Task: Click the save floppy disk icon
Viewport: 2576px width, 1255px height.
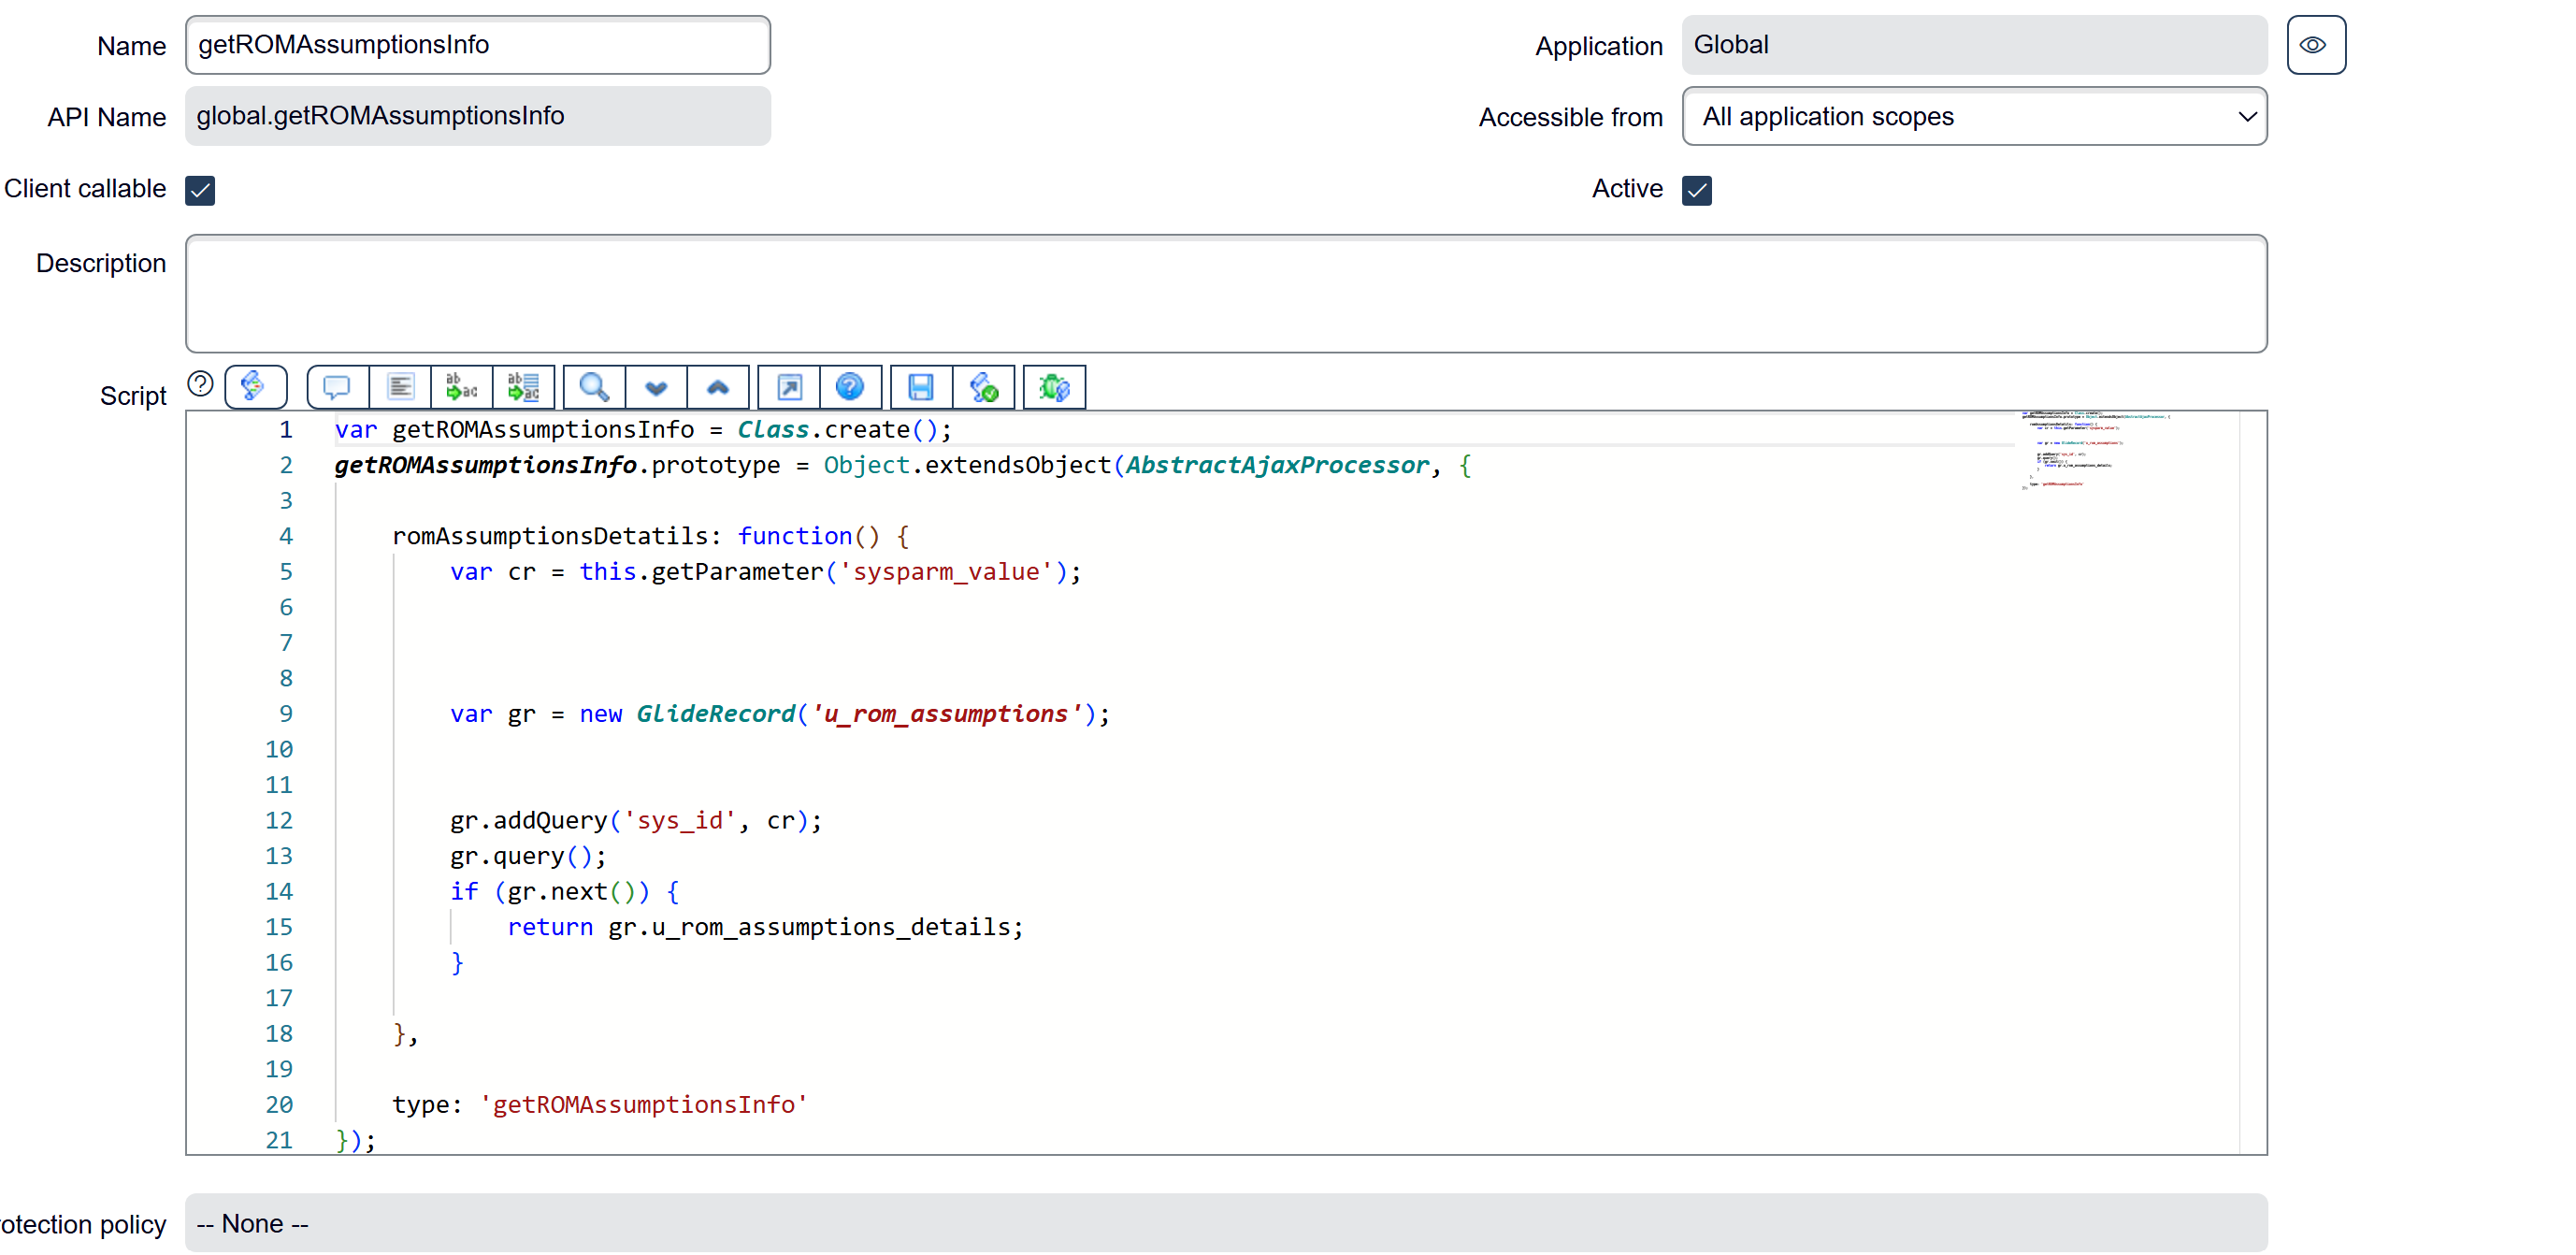Action: (x=921, y=386)
